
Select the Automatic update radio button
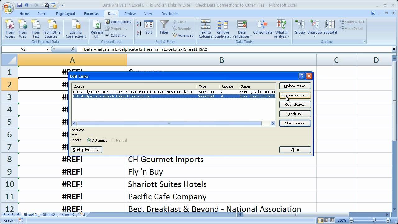coord(89,140)
